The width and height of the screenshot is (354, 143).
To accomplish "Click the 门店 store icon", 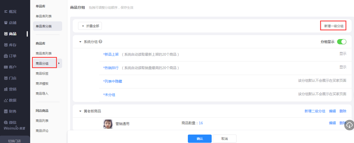I will coord(6,78).
